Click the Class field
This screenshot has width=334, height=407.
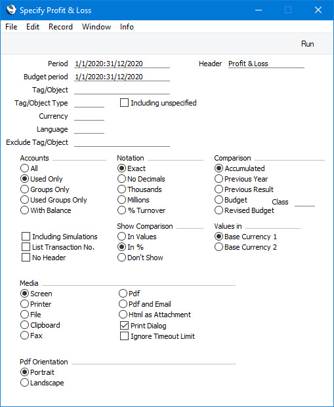pos(304,202)
